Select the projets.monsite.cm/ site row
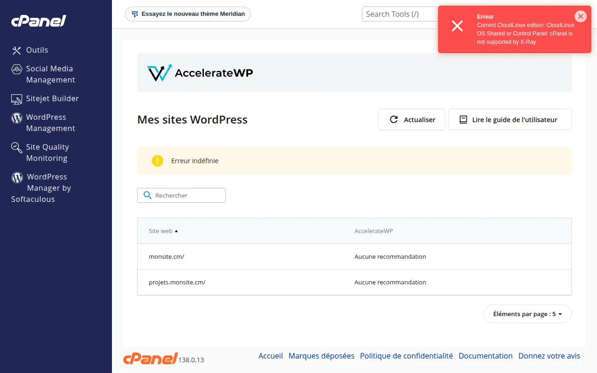Viewport: 597px width, 373px height. tap(354, 282)
